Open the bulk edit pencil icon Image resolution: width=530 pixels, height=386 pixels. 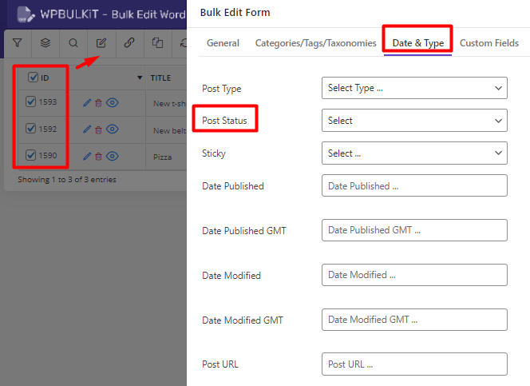coord(101,42)
